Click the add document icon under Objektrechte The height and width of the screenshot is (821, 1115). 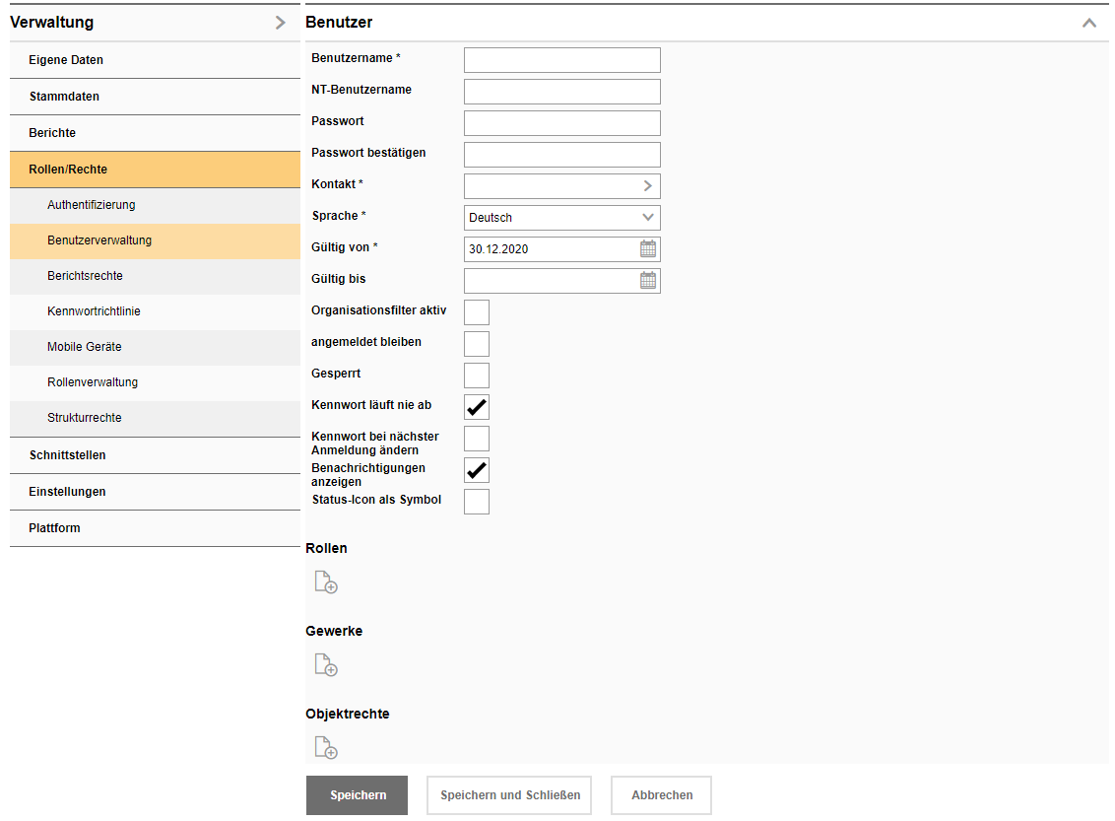(325, 747)
